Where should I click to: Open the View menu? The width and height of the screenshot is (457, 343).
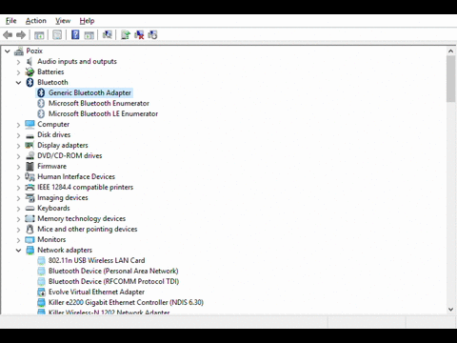(x=63, y=21)
